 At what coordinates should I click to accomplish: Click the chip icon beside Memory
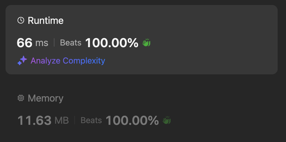click(x=21, y=98)
